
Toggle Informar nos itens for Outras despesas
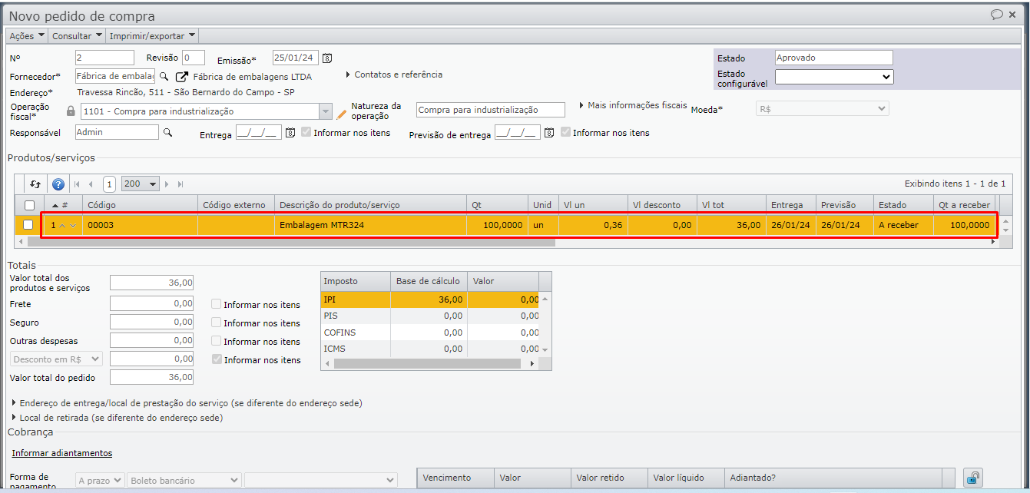click(217, 341)
